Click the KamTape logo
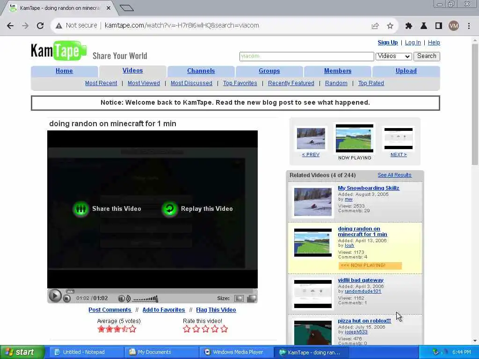479x359 pixels. (x=58, y=50)
